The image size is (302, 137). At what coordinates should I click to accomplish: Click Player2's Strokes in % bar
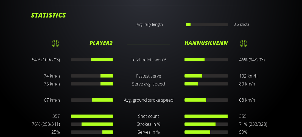[92, 124]
